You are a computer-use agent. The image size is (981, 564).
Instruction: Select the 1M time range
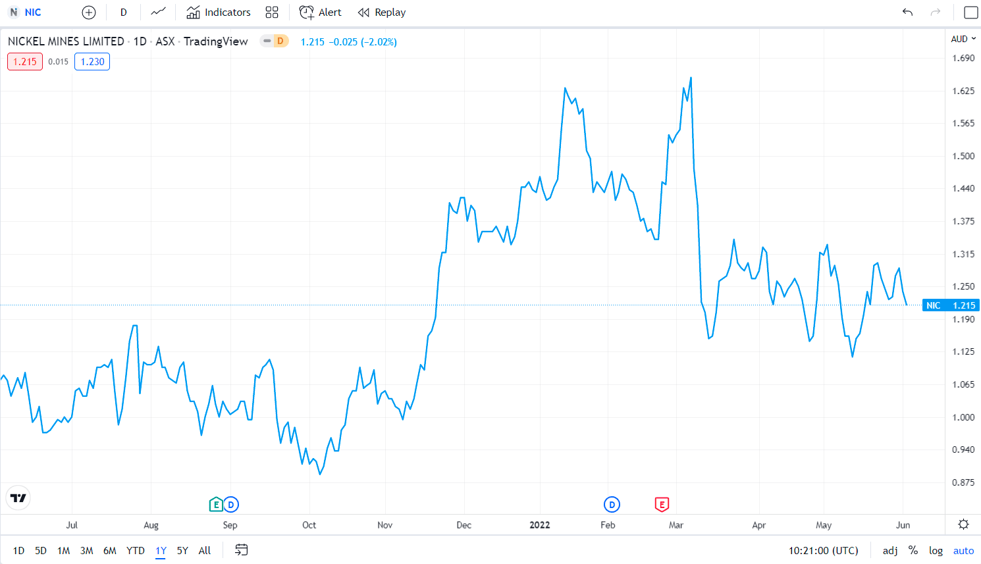[x=63, y=551]
